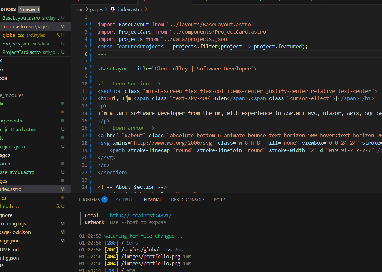The height and width of the screenshot is (272, 382).
Task: Open the pages breadcrumb dropdown
Action: [x=96, y=9]
